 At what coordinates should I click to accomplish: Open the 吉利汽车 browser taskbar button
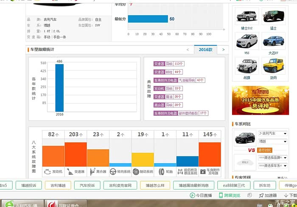pyautogui.click(x=22, y=203)
